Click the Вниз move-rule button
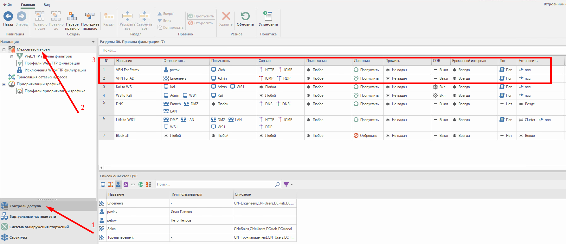Screen dimensions: 566x244 pos(164,21)
